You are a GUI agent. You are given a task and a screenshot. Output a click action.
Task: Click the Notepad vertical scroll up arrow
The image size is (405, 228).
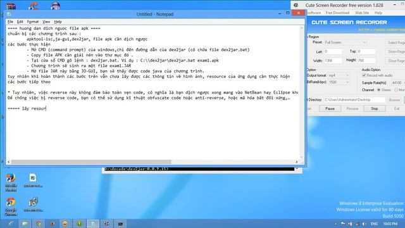tap(301, 27)
